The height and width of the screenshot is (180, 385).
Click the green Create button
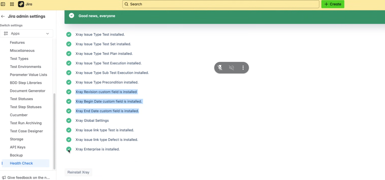tap(333, 4)
